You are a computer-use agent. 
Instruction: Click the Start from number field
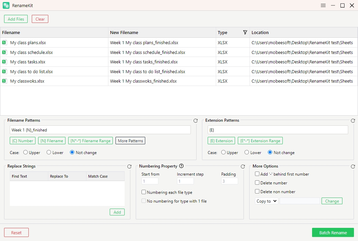(x=150, y=181)
